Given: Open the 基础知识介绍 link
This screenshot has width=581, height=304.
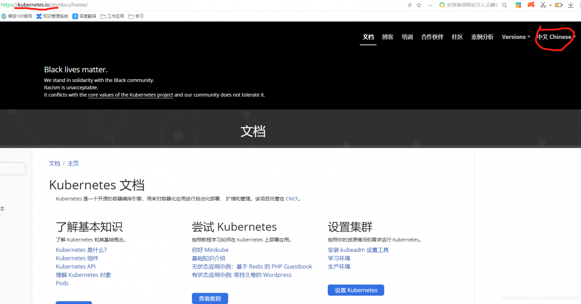Looking at the screenshot, I should 208,258.
